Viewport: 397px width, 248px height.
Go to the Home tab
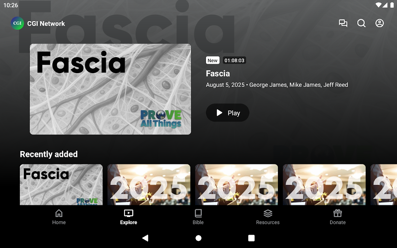pyautogui.click(x=59, y=217)
